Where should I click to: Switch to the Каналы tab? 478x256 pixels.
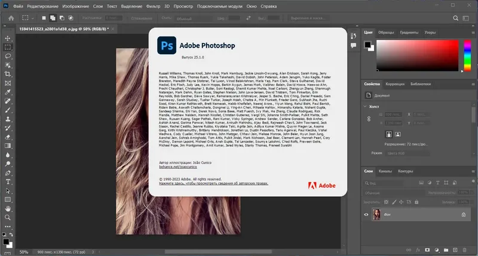385,171
